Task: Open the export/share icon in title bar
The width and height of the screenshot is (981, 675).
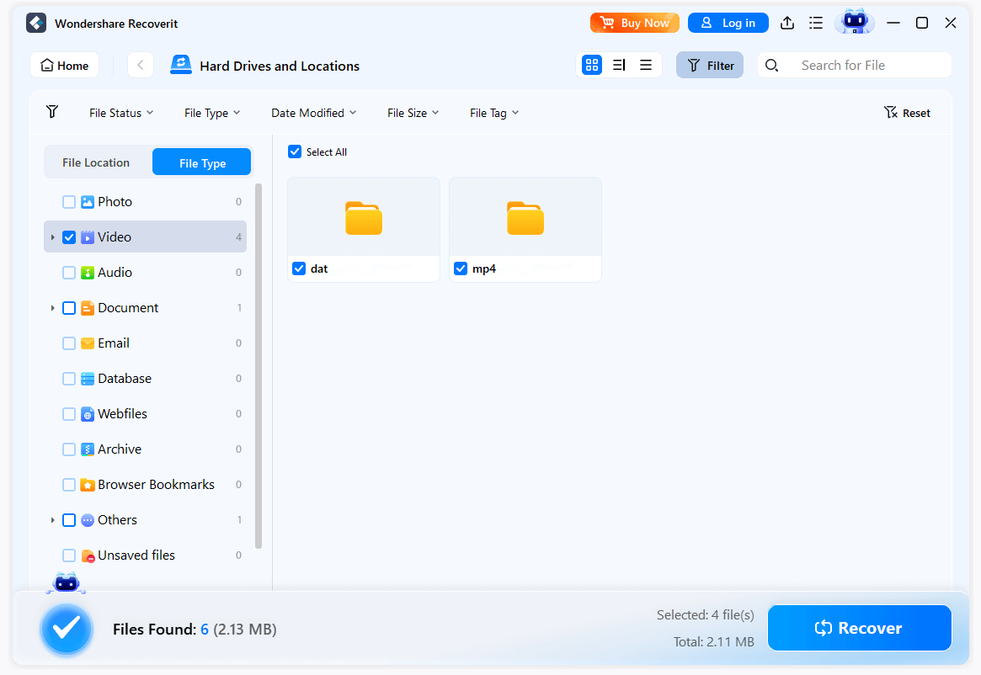Action: 787,23
